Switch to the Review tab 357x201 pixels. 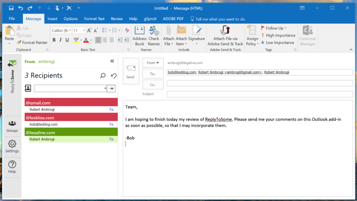(117, 19)
